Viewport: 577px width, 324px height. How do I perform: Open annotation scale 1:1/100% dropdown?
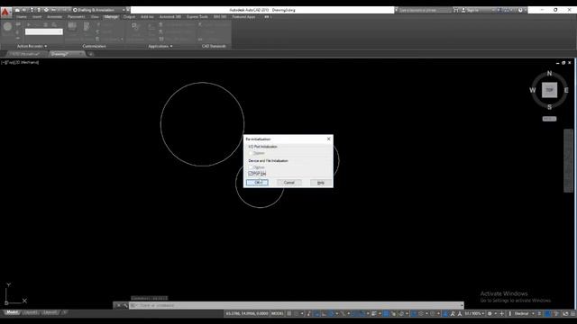point(474,313)
